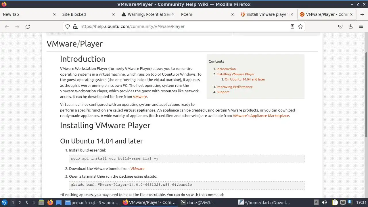Open On Ubuntu 14.04 and later link
Screen dimensions: 368x207
tap(245, 79)
